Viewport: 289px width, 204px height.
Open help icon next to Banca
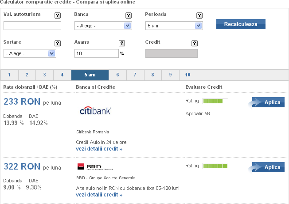pos(129,15)
